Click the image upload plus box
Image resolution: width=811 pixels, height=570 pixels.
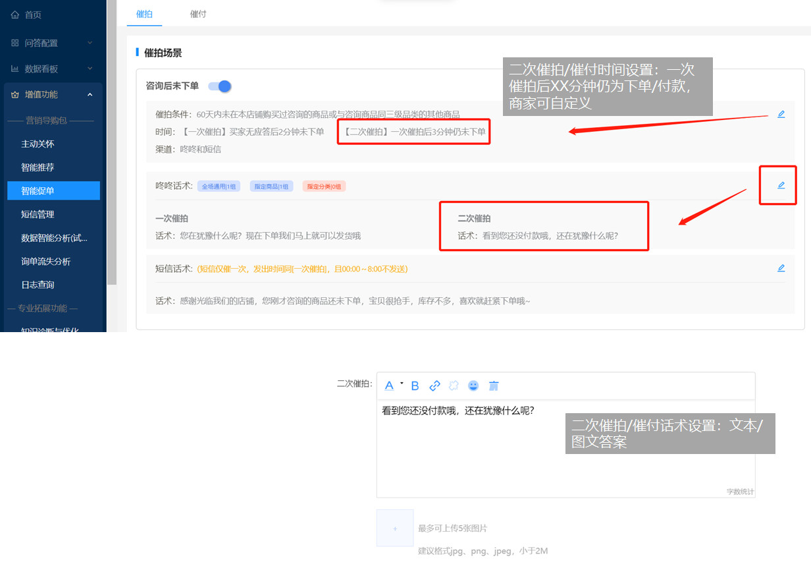tap(395, 528)
